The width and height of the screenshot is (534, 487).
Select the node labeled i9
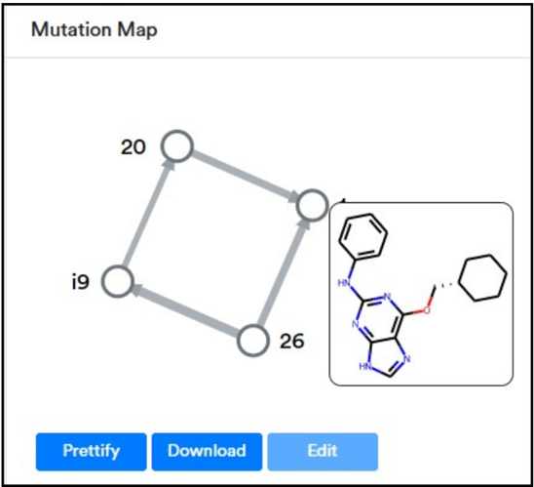pos(118,281)
